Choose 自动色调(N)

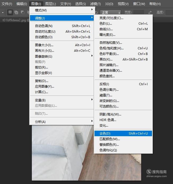coord(62,26)
